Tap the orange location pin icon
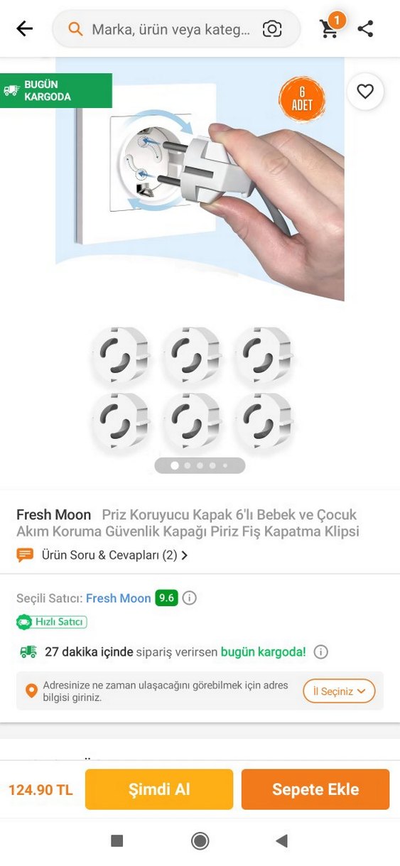The height and width of the screenshot is (866, 400). (31, 691)
